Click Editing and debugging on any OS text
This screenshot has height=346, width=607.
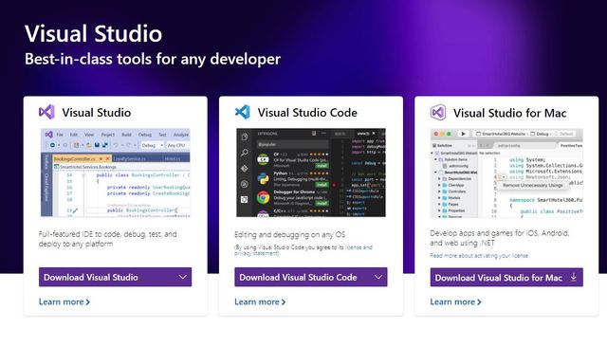289,234
